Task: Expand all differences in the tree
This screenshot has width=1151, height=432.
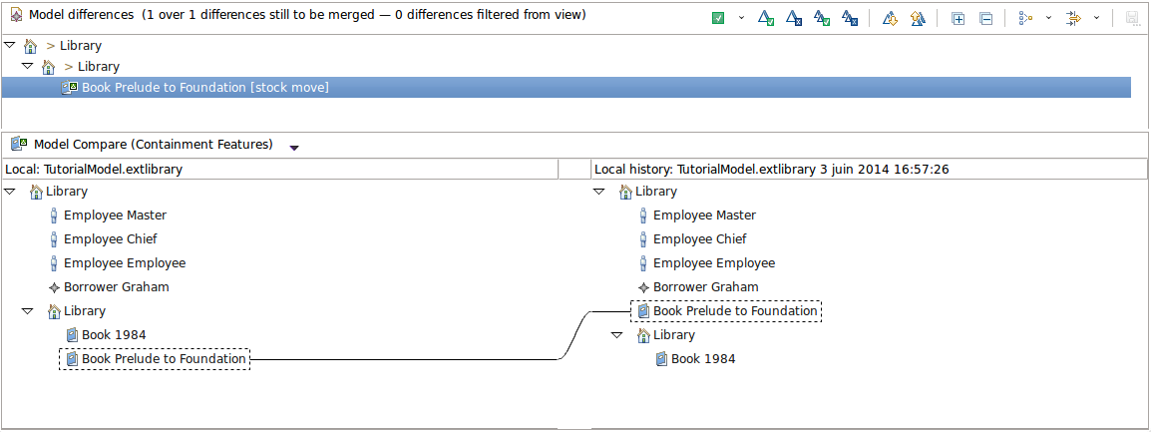Action: (958, 18)
